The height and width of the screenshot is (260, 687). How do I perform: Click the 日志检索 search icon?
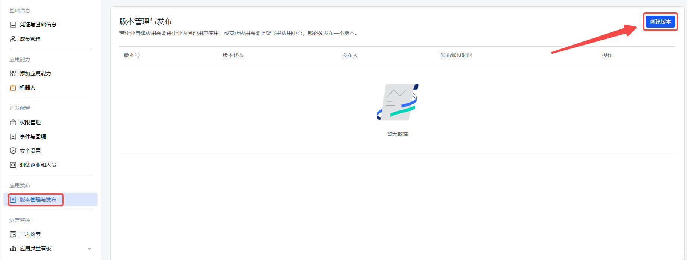pos(13,234)
